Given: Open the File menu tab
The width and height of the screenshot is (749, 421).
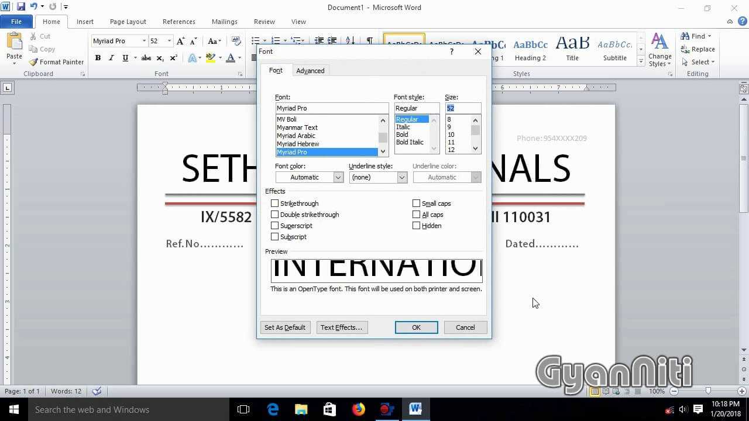Looking at the screenshot, I should click(16, 22).
